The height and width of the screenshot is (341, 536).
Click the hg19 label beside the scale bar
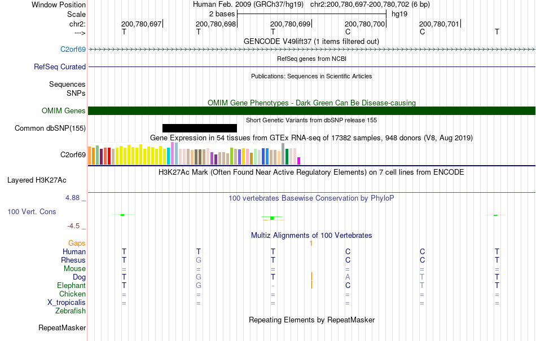(x=399, y=14)
